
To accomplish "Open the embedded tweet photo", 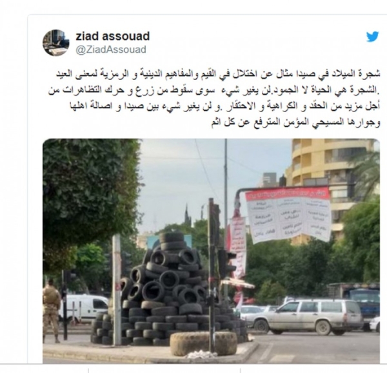I will coord(211,251).
